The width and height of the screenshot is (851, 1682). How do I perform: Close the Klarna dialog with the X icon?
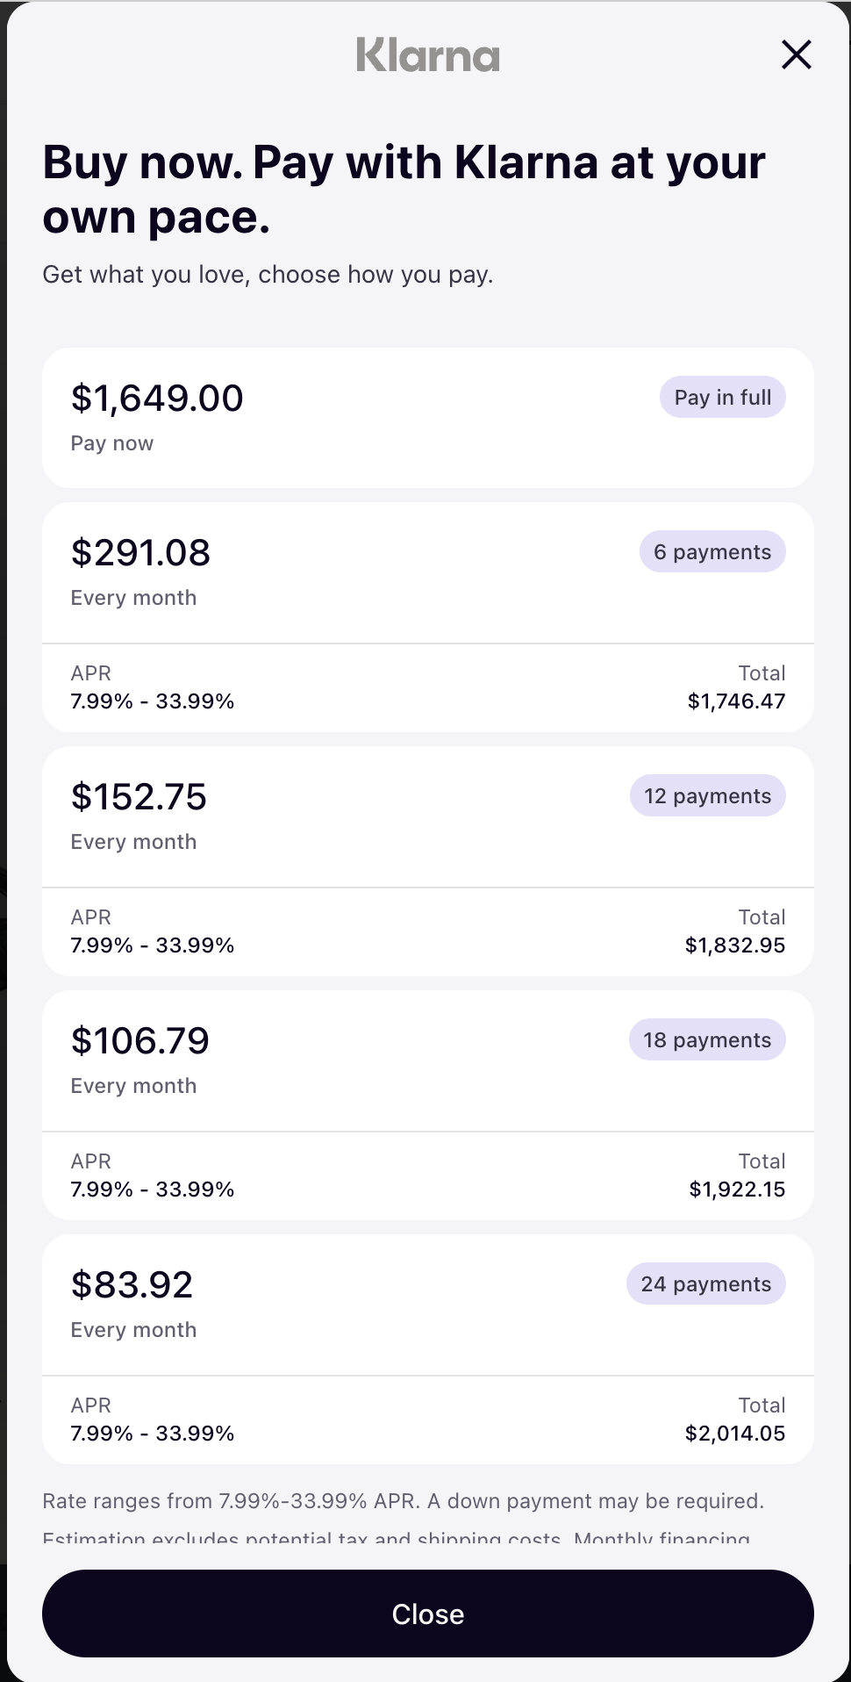pyautogui.click(x=796, y=54)
